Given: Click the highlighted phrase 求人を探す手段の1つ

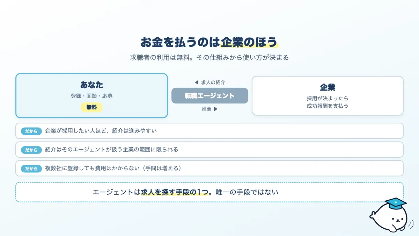Looking at the screenshot, I should coord(175,192).
